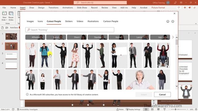This screenshot has width=198, height=111.
Task: Open Display Settings in status bar
Action: (x=133, y=109)
